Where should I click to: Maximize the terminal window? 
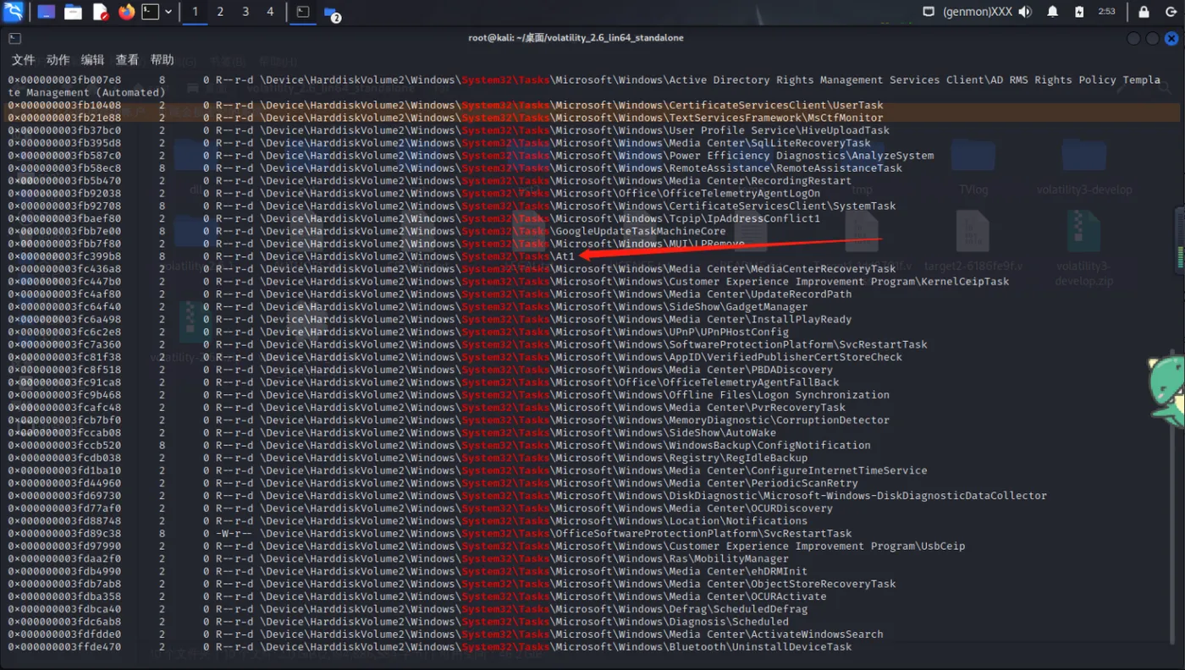[x=1152, y=38]
